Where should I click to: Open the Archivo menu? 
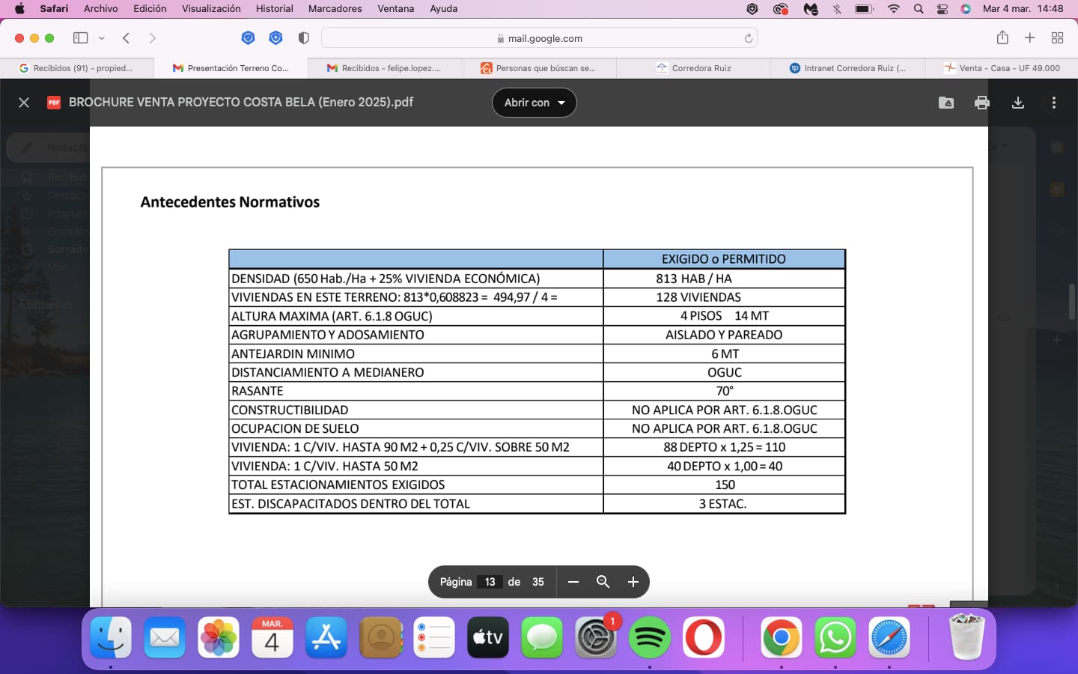pyautogui.click(x=101, y=8)
